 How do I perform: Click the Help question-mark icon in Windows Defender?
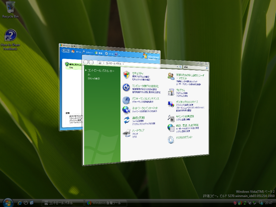(116, 54)
